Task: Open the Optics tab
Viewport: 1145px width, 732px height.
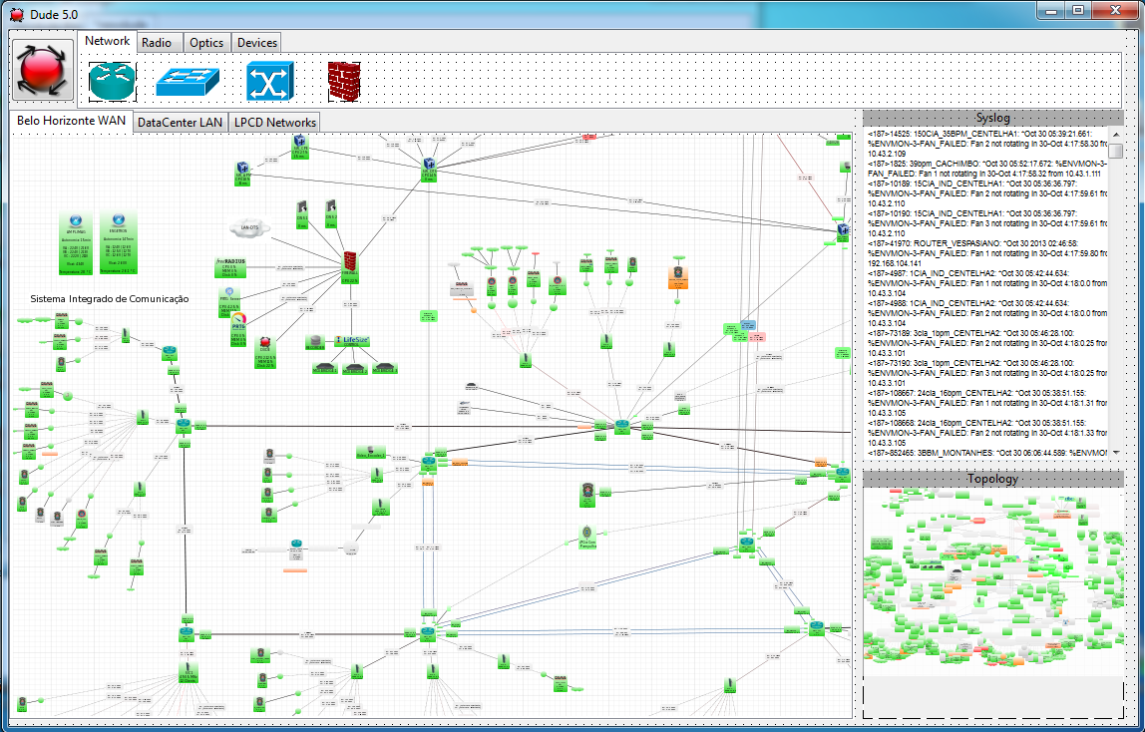Action: point(206,42)
